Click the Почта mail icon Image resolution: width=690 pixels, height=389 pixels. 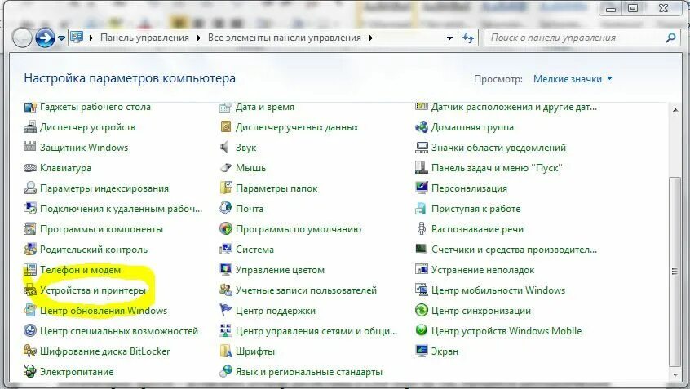225,209
